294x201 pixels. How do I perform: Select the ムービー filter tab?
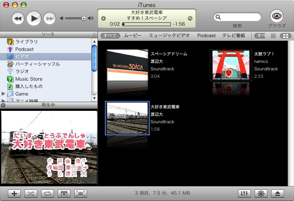point(133,36)
